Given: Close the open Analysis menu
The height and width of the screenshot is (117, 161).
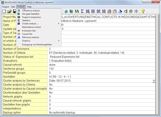Looking at the screenshot, I should tap(21, 7).
